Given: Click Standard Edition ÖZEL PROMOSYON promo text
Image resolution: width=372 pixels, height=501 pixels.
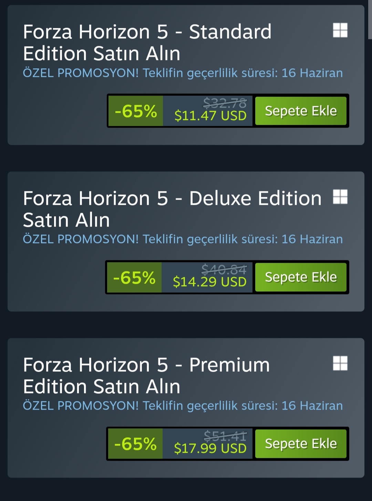Looking at the screenshot, I should click(183, 73).
